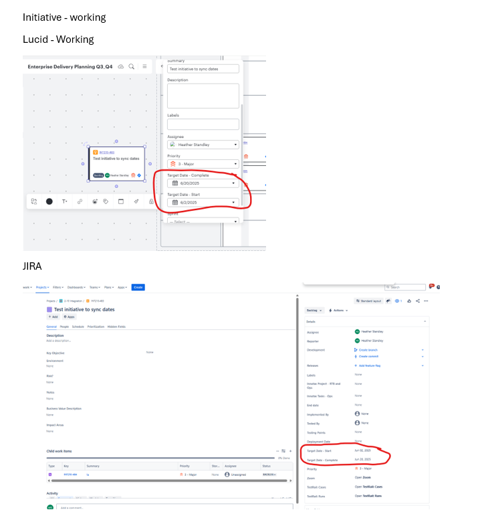Screen dimensions: 496x524
Task: Click the Summary input field in Lucid panel
Action: coord(203,69)
